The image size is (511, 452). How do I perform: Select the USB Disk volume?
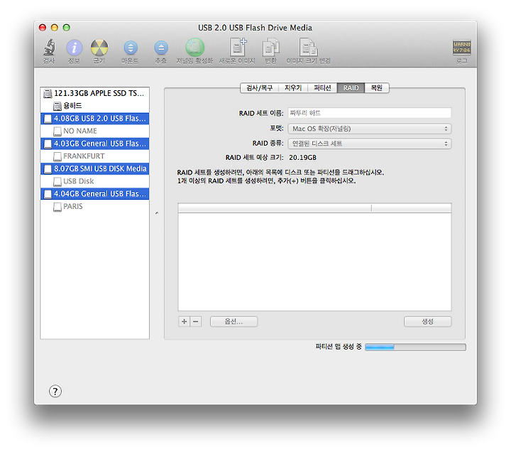point(95,181)
